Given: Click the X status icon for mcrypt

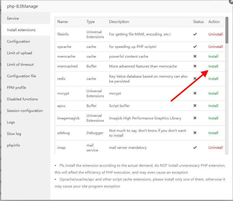Looking at the screenshot, I should [x=195, y=93].
